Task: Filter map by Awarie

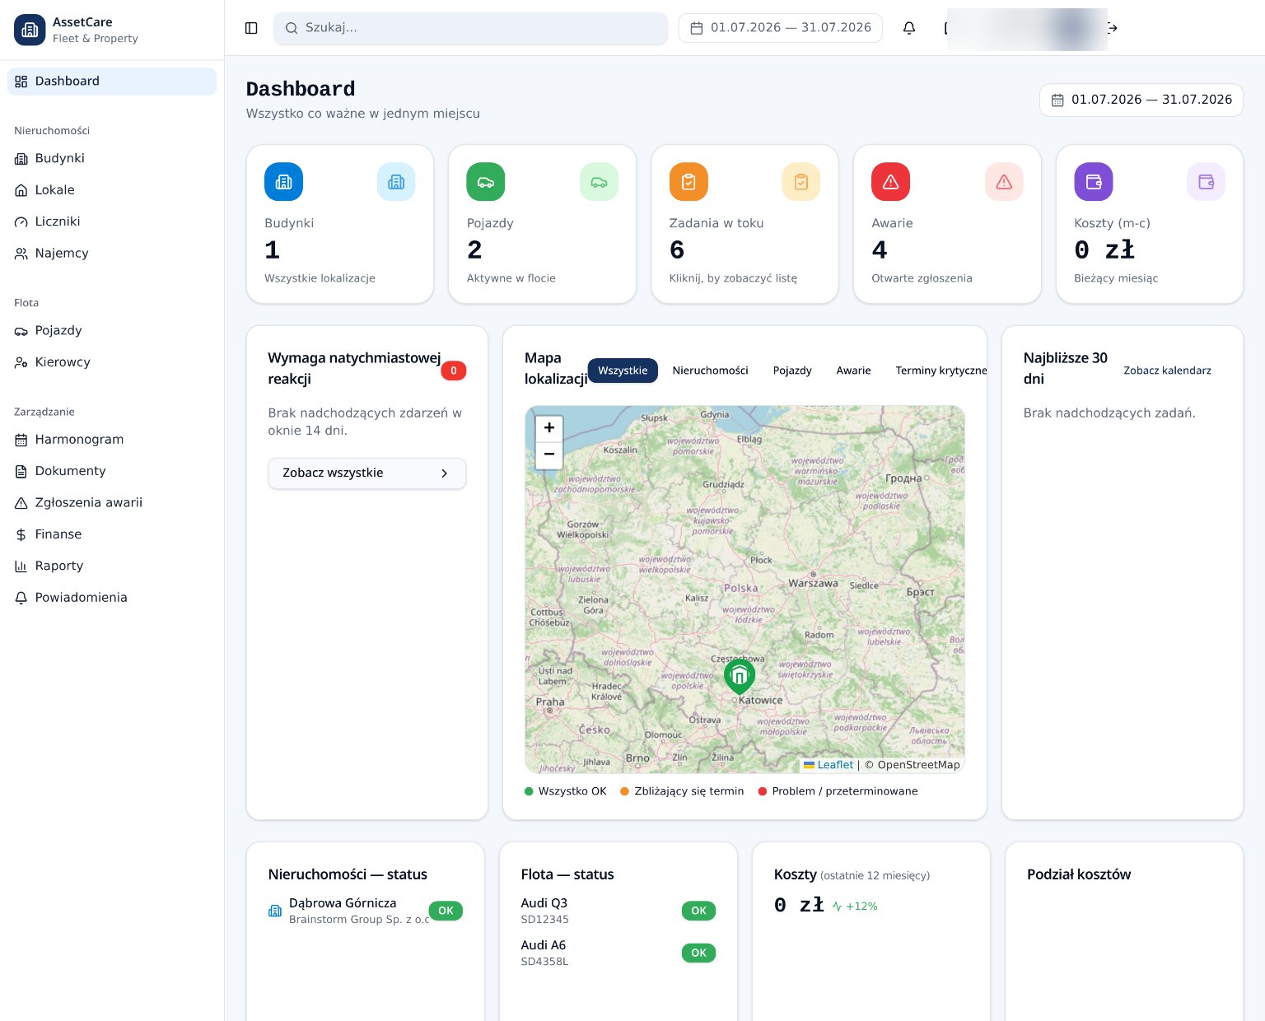Action: tap(853, 371)
